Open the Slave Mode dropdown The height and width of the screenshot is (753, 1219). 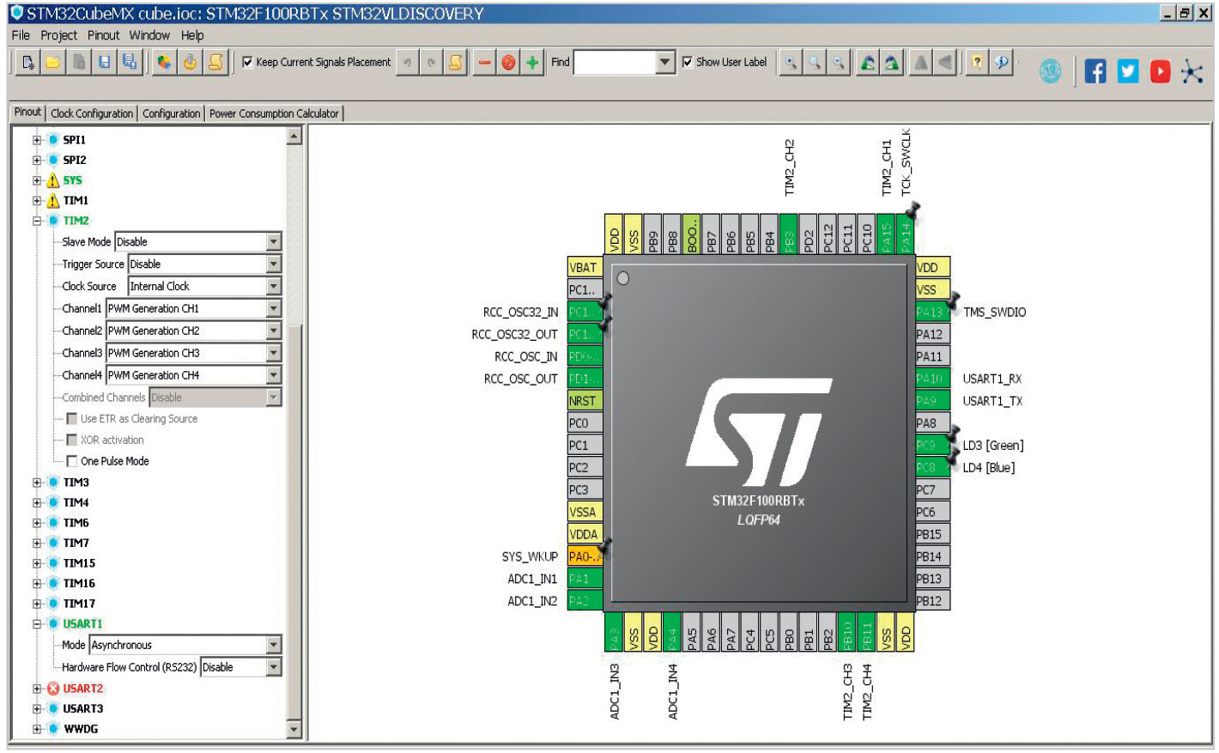click(x=198, y=242)
